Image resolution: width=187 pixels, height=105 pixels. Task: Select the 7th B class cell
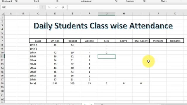click(38, 72)
